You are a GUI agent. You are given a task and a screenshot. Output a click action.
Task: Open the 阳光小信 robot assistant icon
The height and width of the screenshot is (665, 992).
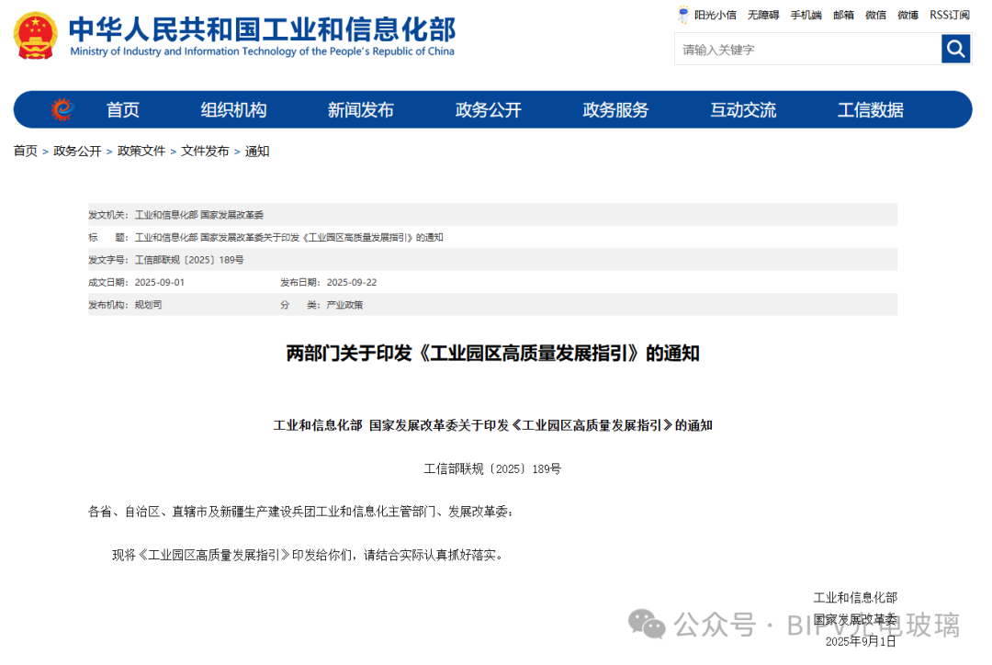(683, 15)
